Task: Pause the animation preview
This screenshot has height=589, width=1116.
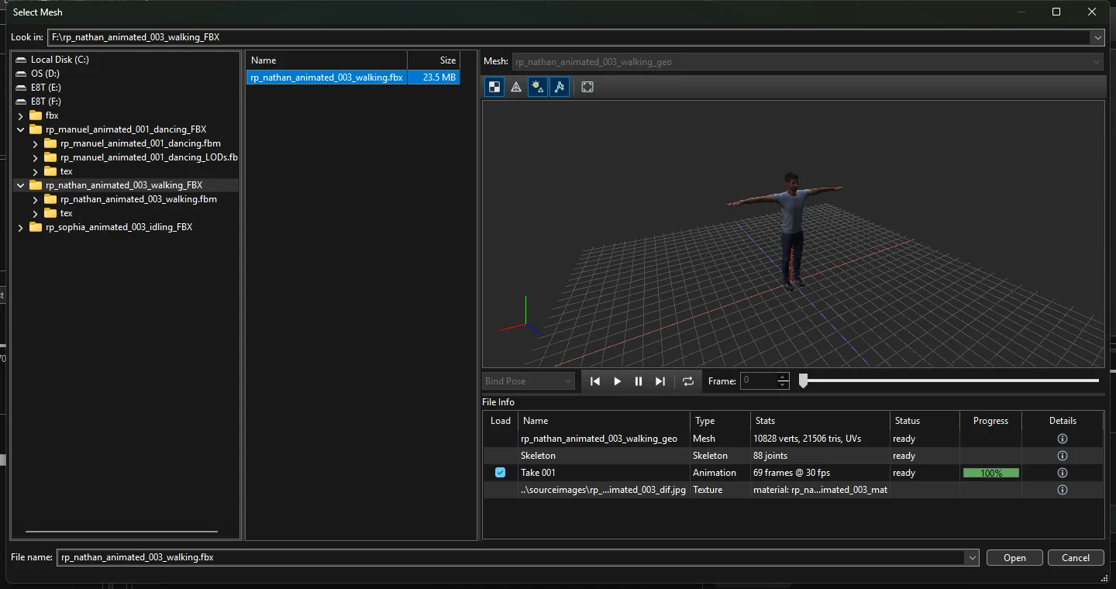Action: (x=639, y=381)
